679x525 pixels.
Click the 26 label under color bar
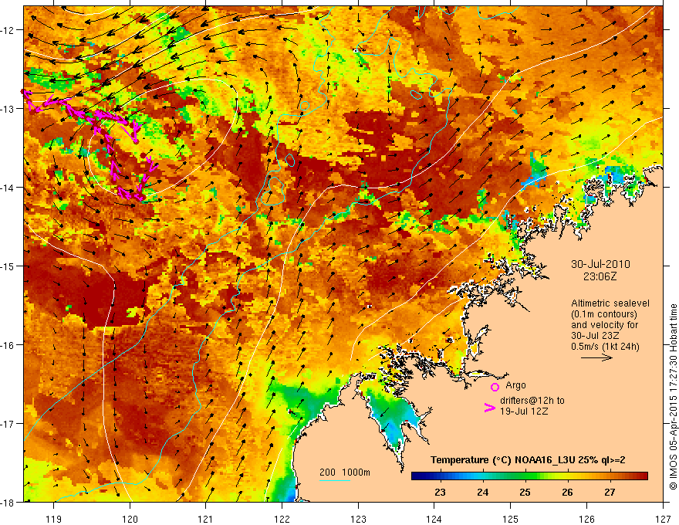(567, 492)
